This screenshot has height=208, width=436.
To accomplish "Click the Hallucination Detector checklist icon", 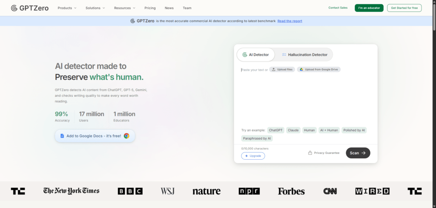I will click(x=284, y=55).
